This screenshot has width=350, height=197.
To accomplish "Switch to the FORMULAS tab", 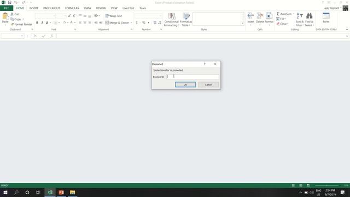I will pos(72,8).
